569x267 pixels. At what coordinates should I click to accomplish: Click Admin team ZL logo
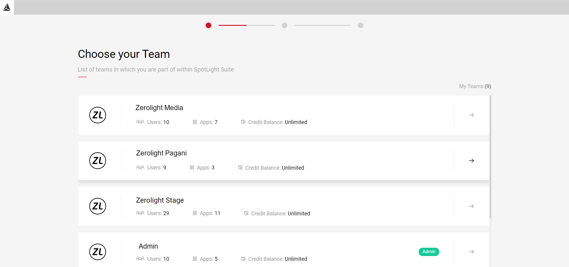(x=98, y=252)
